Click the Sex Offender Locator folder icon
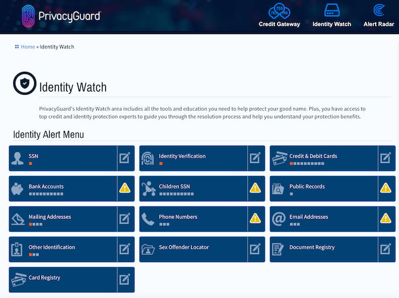399x298 pixels. (148, 249)
